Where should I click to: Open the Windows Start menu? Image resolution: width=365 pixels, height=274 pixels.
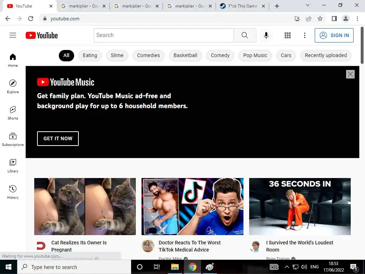pyautogui.click(x=9, y=267)
